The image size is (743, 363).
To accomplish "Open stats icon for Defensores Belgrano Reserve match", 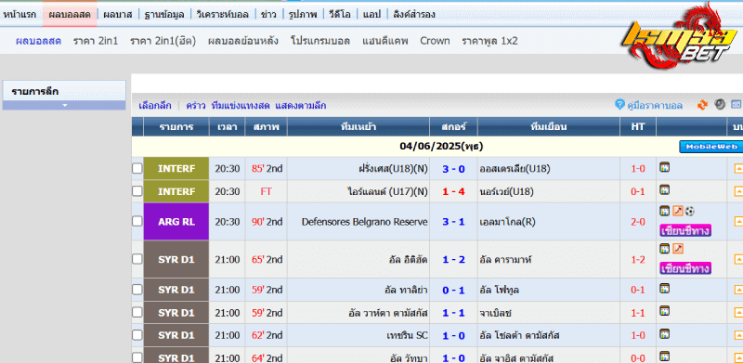I will [664, 211].
